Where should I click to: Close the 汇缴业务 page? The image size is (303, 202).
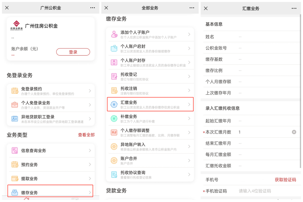point(206,8)
